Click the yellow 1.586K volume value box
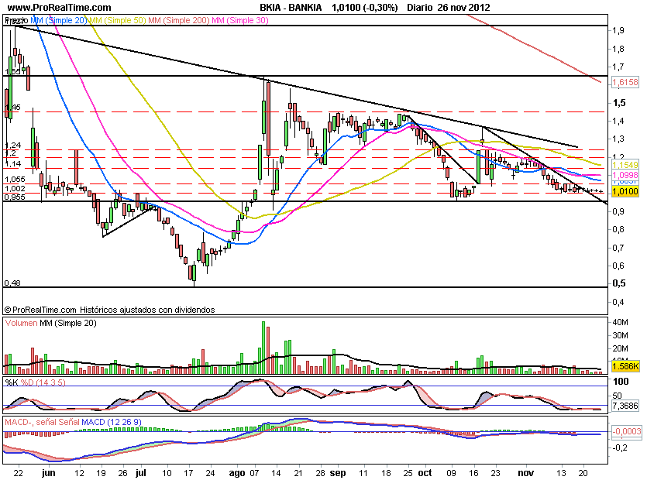This screenshot has height=480, width=647. 625,366
